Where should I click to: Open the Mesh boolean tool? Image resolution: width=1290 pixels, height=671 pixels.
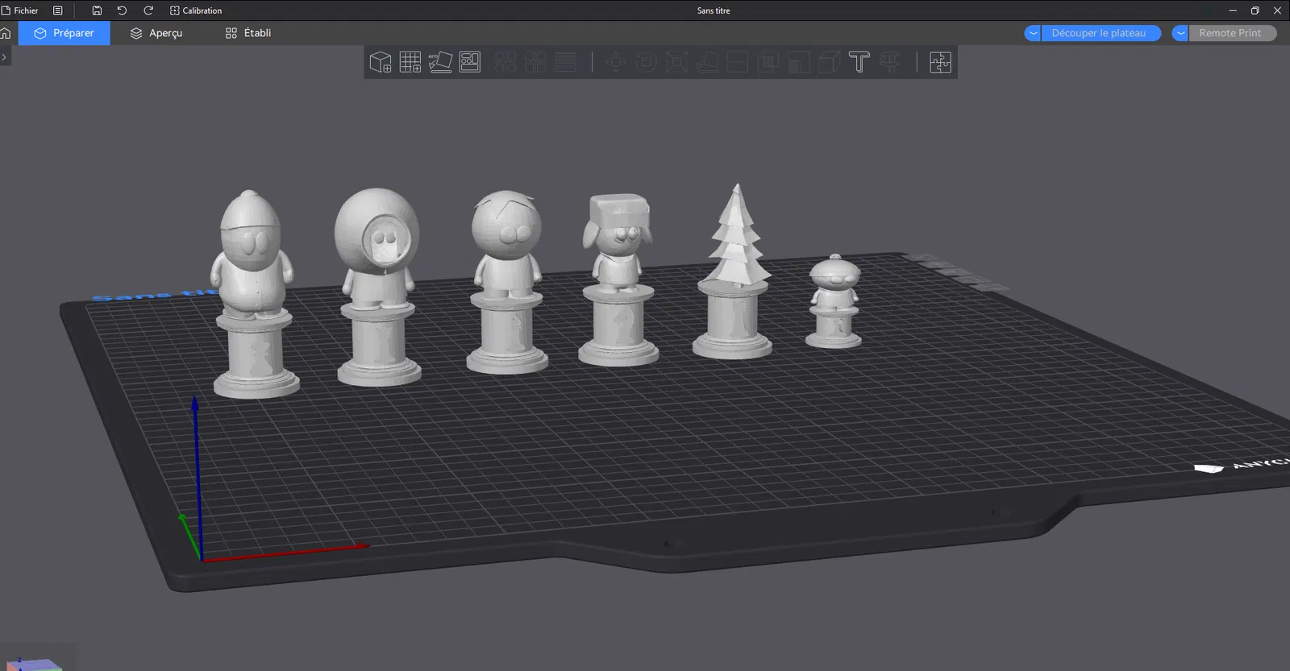point(768,62)
